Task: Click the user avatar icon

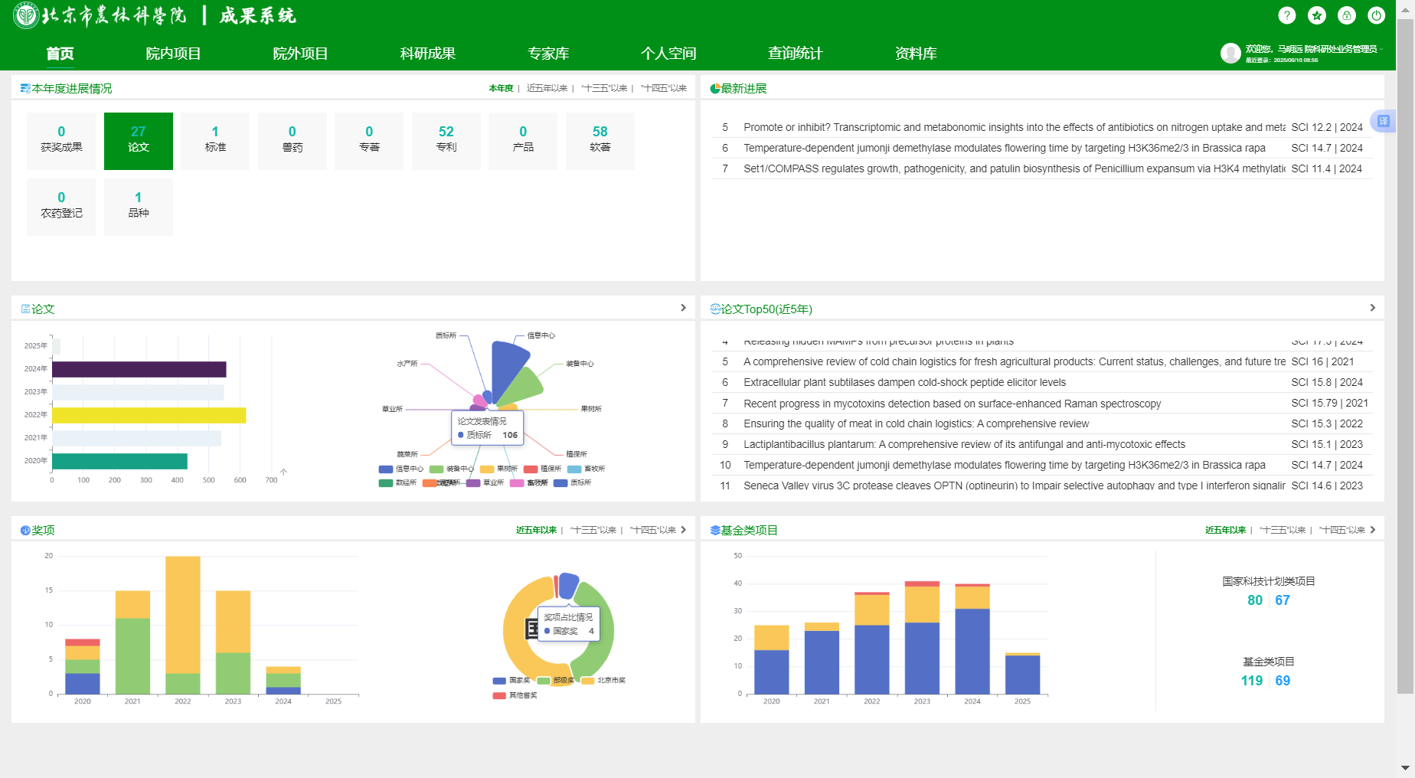Action: click(x=1230, y=53)
